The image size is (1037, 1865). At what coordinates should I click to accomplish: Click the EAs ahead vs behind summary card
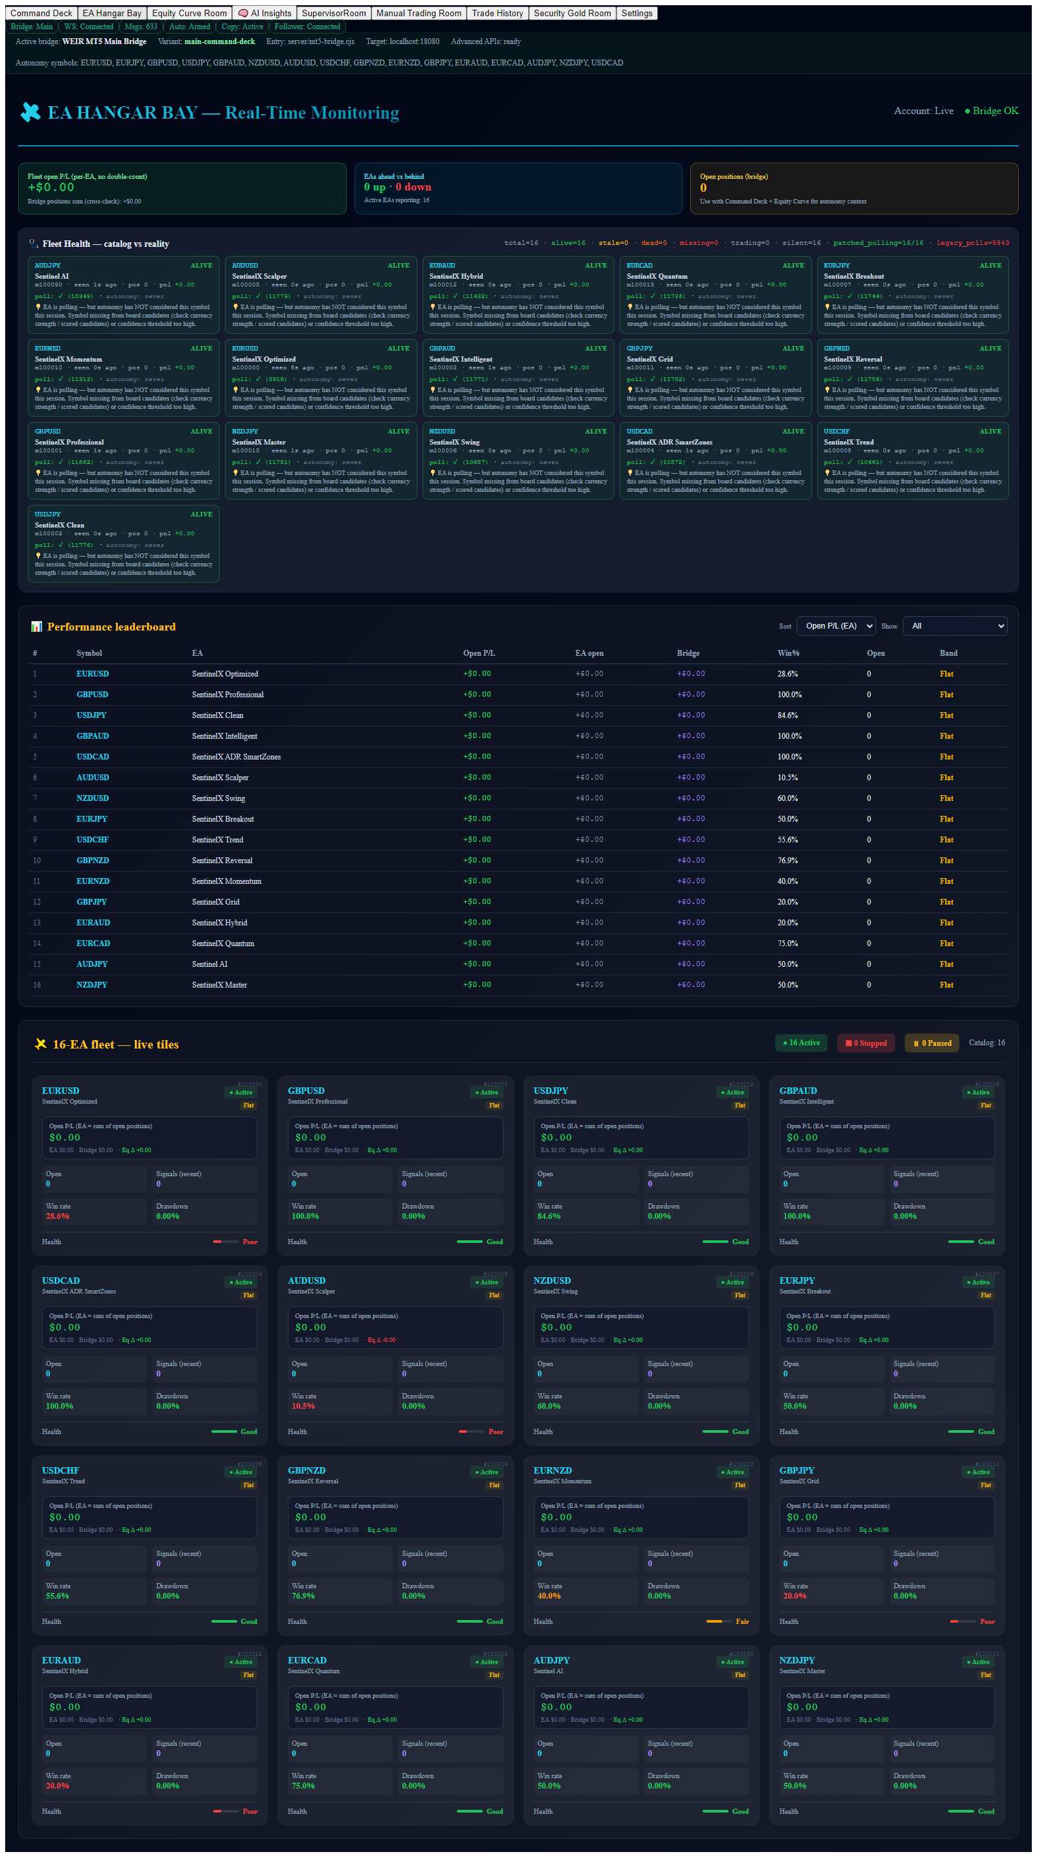518,188
